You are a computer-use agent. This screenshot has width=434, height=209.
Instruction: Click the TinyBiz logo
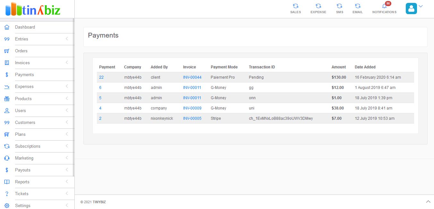[x=33, y=9]
